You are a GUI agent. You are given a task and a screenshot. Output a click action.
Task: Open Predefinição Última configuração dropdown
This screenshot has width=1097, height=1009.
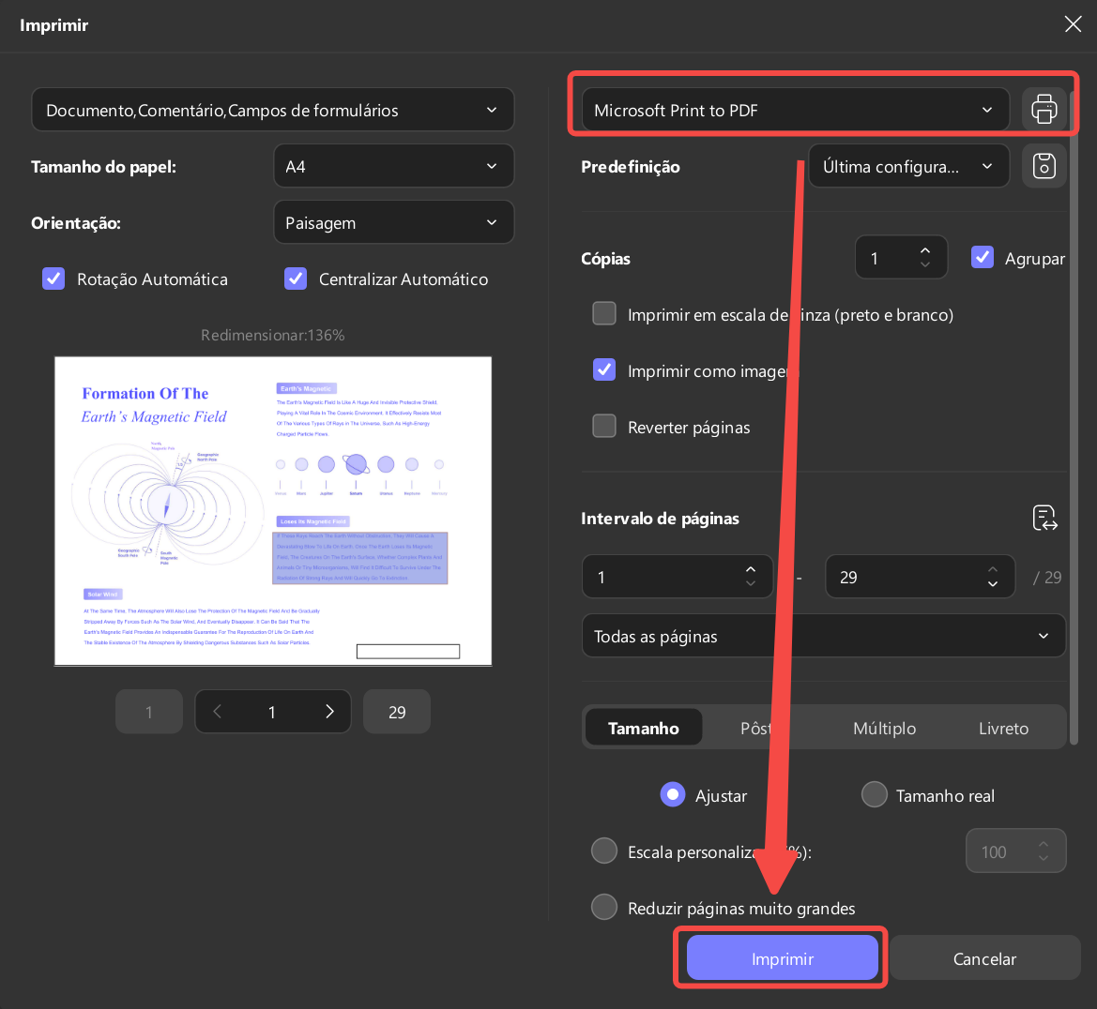point(908,166)
